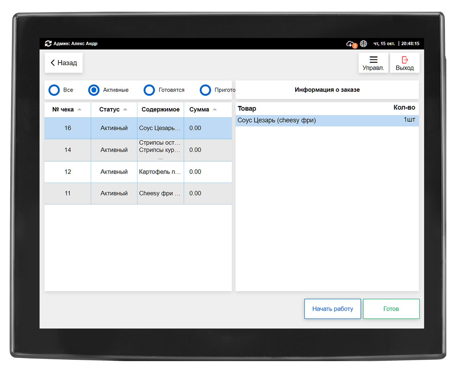The image size is (457, 371).
Task: Click Соус Цезарь… content cell
Action: pos(160,128)
